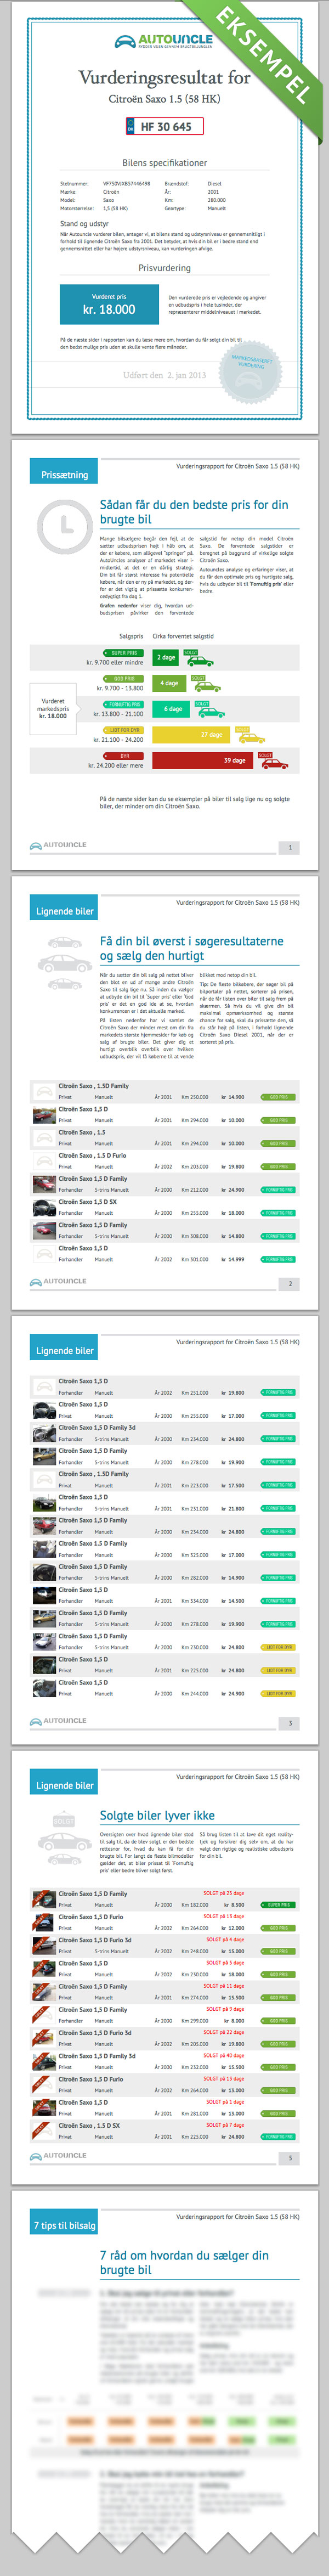Click the HF 30 645 license plate field
Viewport: 329px width, 2576px height.
[164, 126]
